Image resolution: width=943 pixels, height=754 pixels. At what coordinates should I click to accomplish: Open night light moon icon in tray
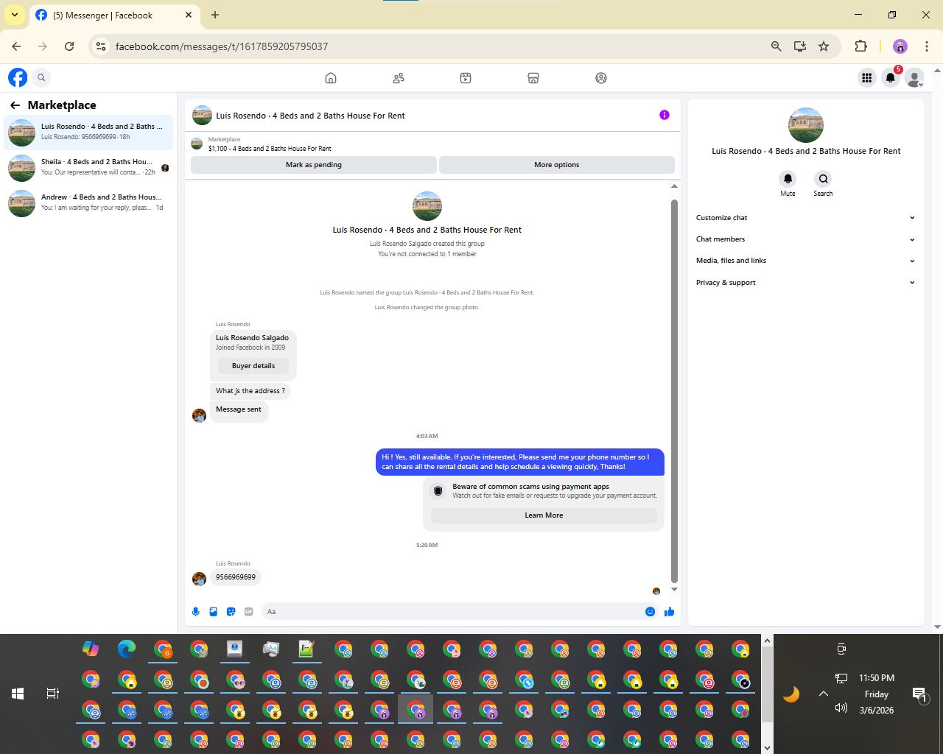click(x=791, y=694)
